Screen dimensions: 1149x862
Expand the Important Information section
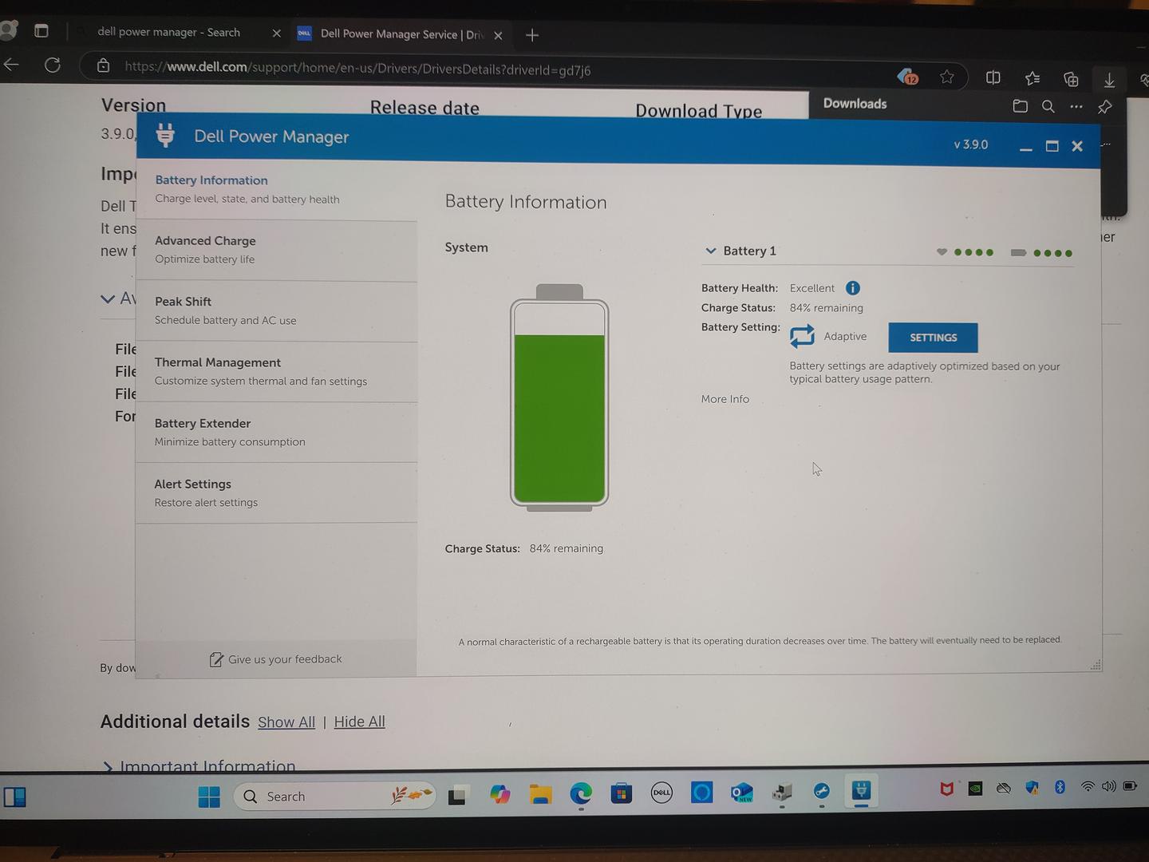pos(198,766)
